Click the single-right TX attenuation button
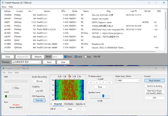This screenshot has width=168, height=116. point(103,82)
